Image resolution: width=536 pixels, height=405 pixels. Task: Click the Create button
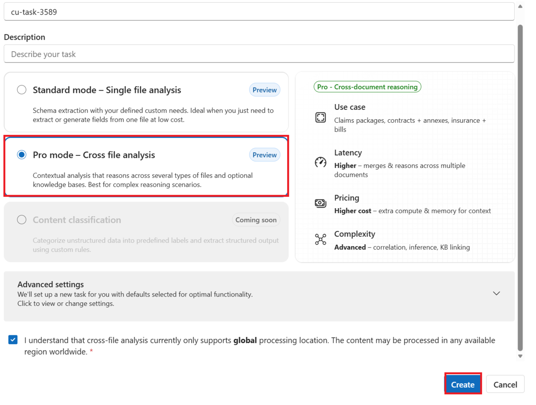(x=463, y=384)
